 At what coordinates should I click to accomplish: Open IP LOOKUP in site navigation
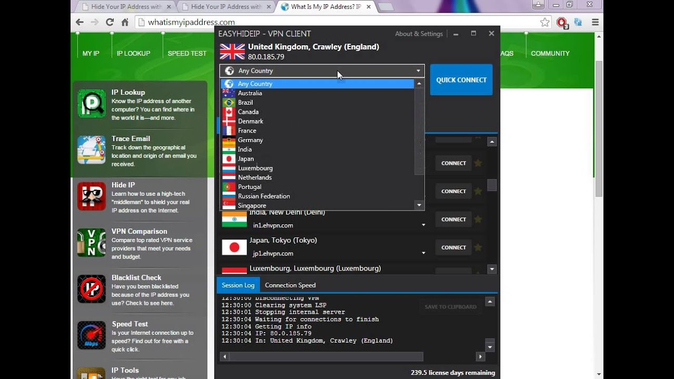click(133, 54)
